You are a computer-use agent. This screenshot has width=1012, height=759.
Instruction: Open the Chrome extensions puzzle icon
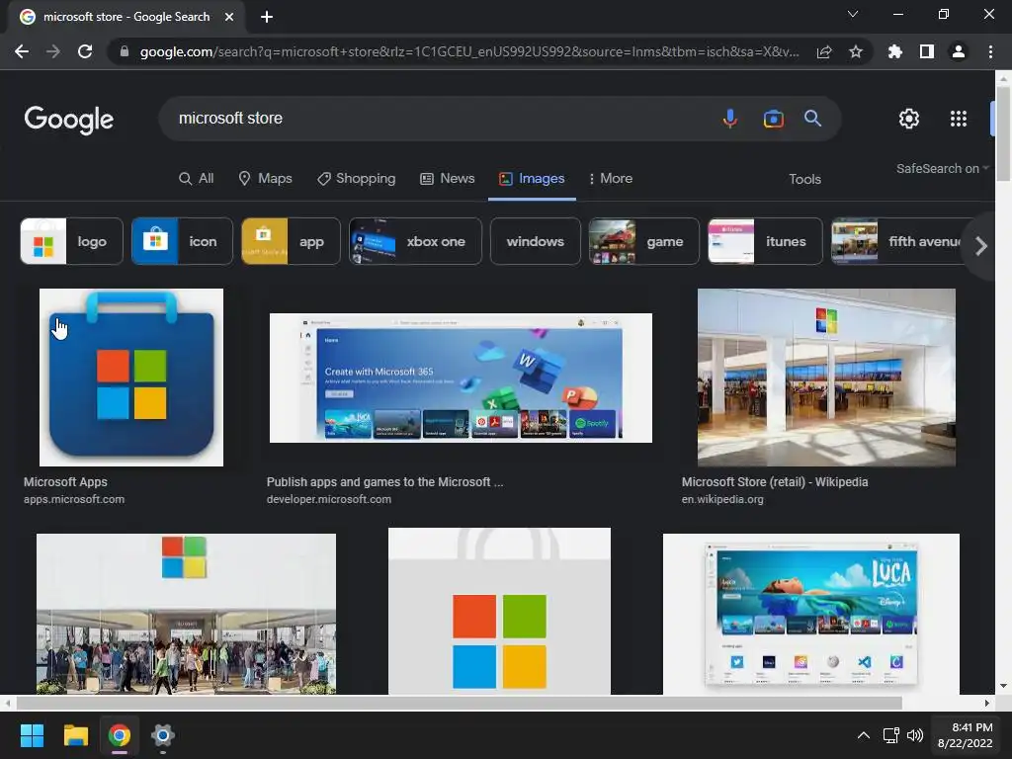click(895, 51)
